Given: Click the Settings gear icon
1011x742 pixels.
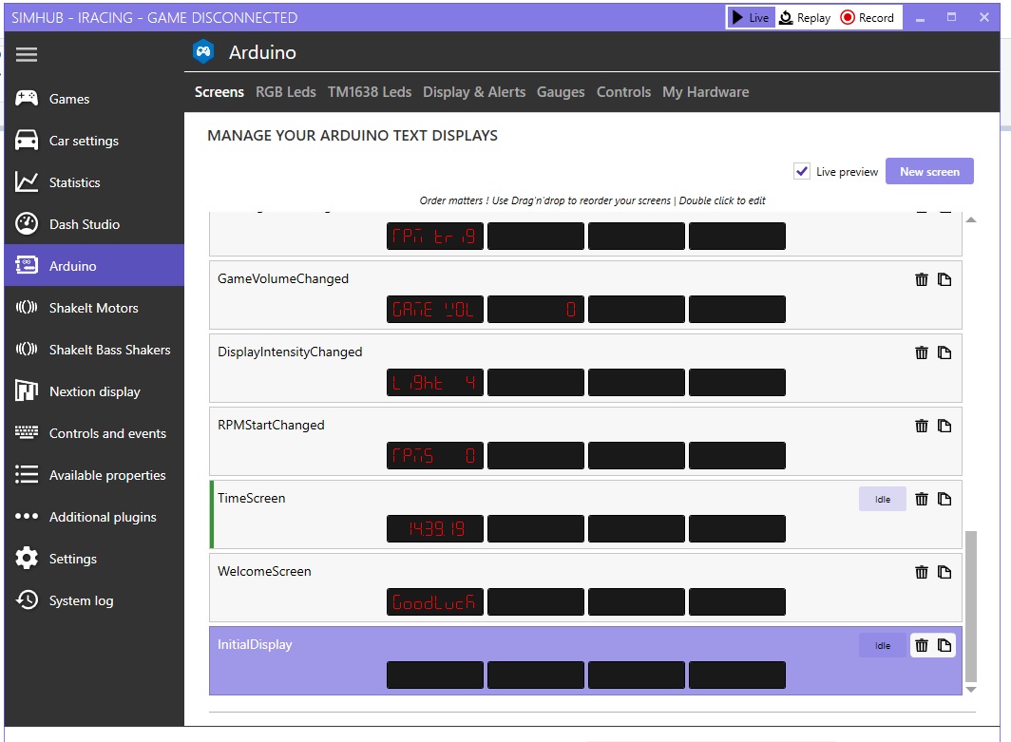Looking at the screenshot, I should pos(27,558).
